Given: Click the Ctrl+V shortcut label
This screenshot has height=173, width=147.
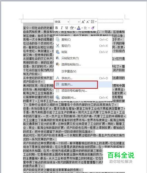Looking at the screenshot, I should point(103,52).
